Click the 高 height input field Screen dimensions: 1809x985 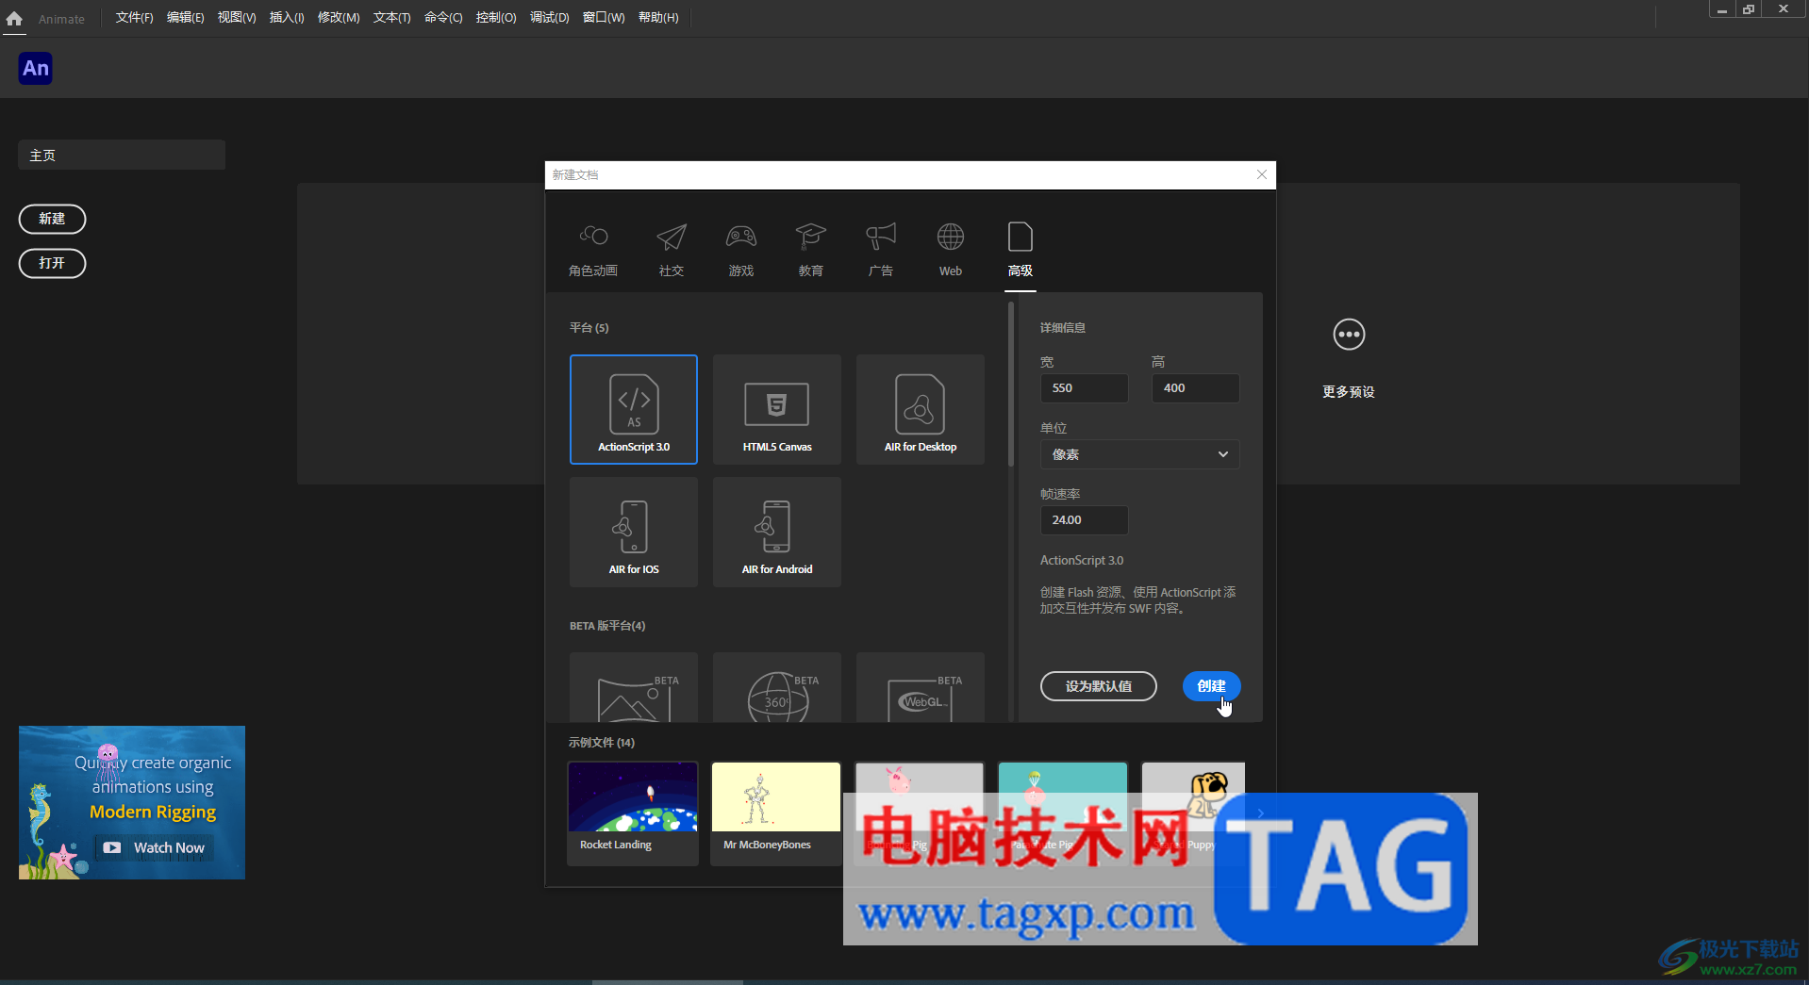tap(1195, 388)
